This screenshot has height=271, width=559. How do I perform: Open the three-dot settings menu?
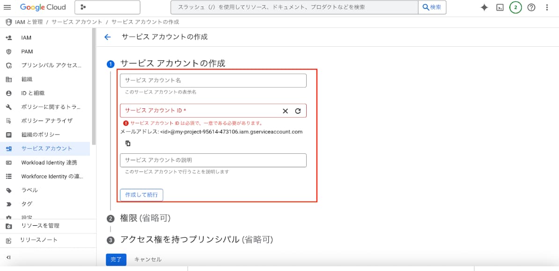click(x=547, y=7)
